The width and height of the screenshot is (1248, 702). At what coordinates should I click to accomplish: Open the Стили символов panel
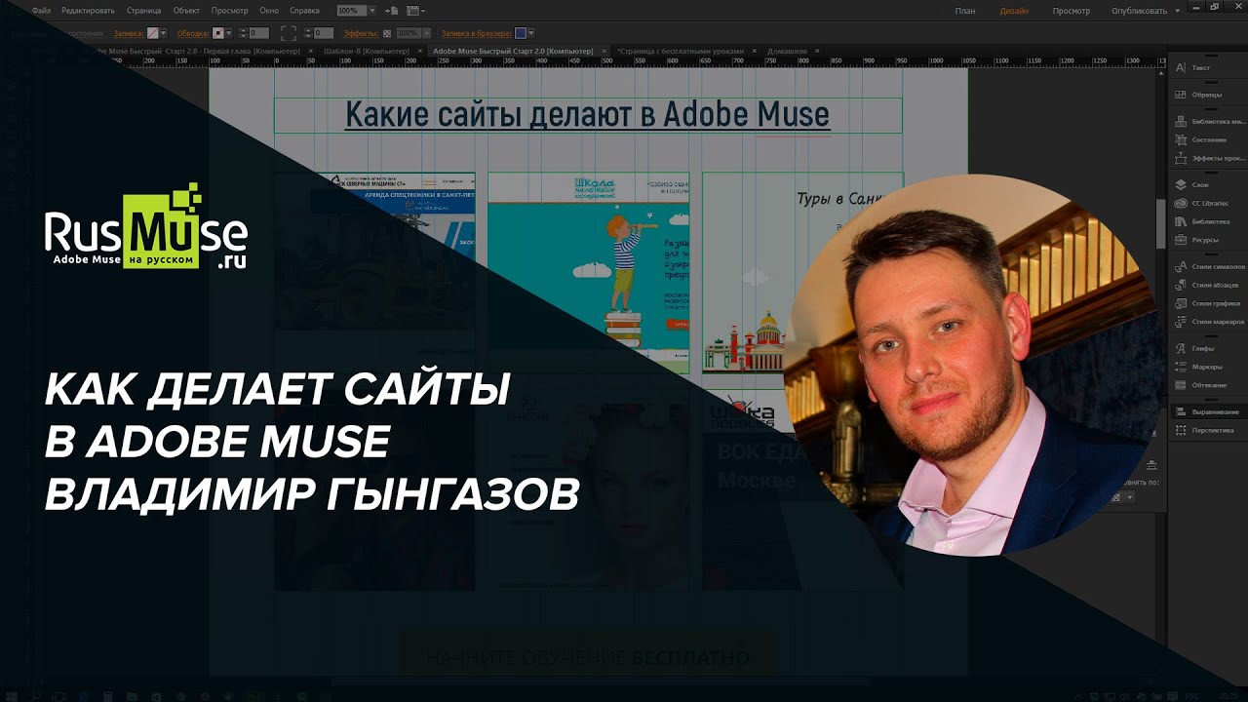tap(1209, 266)
